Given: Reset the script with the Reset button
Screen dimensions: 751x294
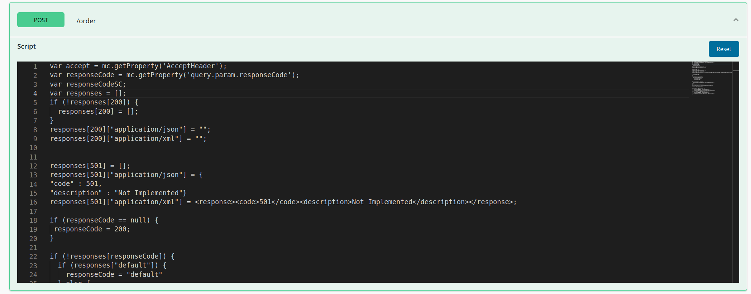Looking at the screenshot, I should (x=724, y=49).
